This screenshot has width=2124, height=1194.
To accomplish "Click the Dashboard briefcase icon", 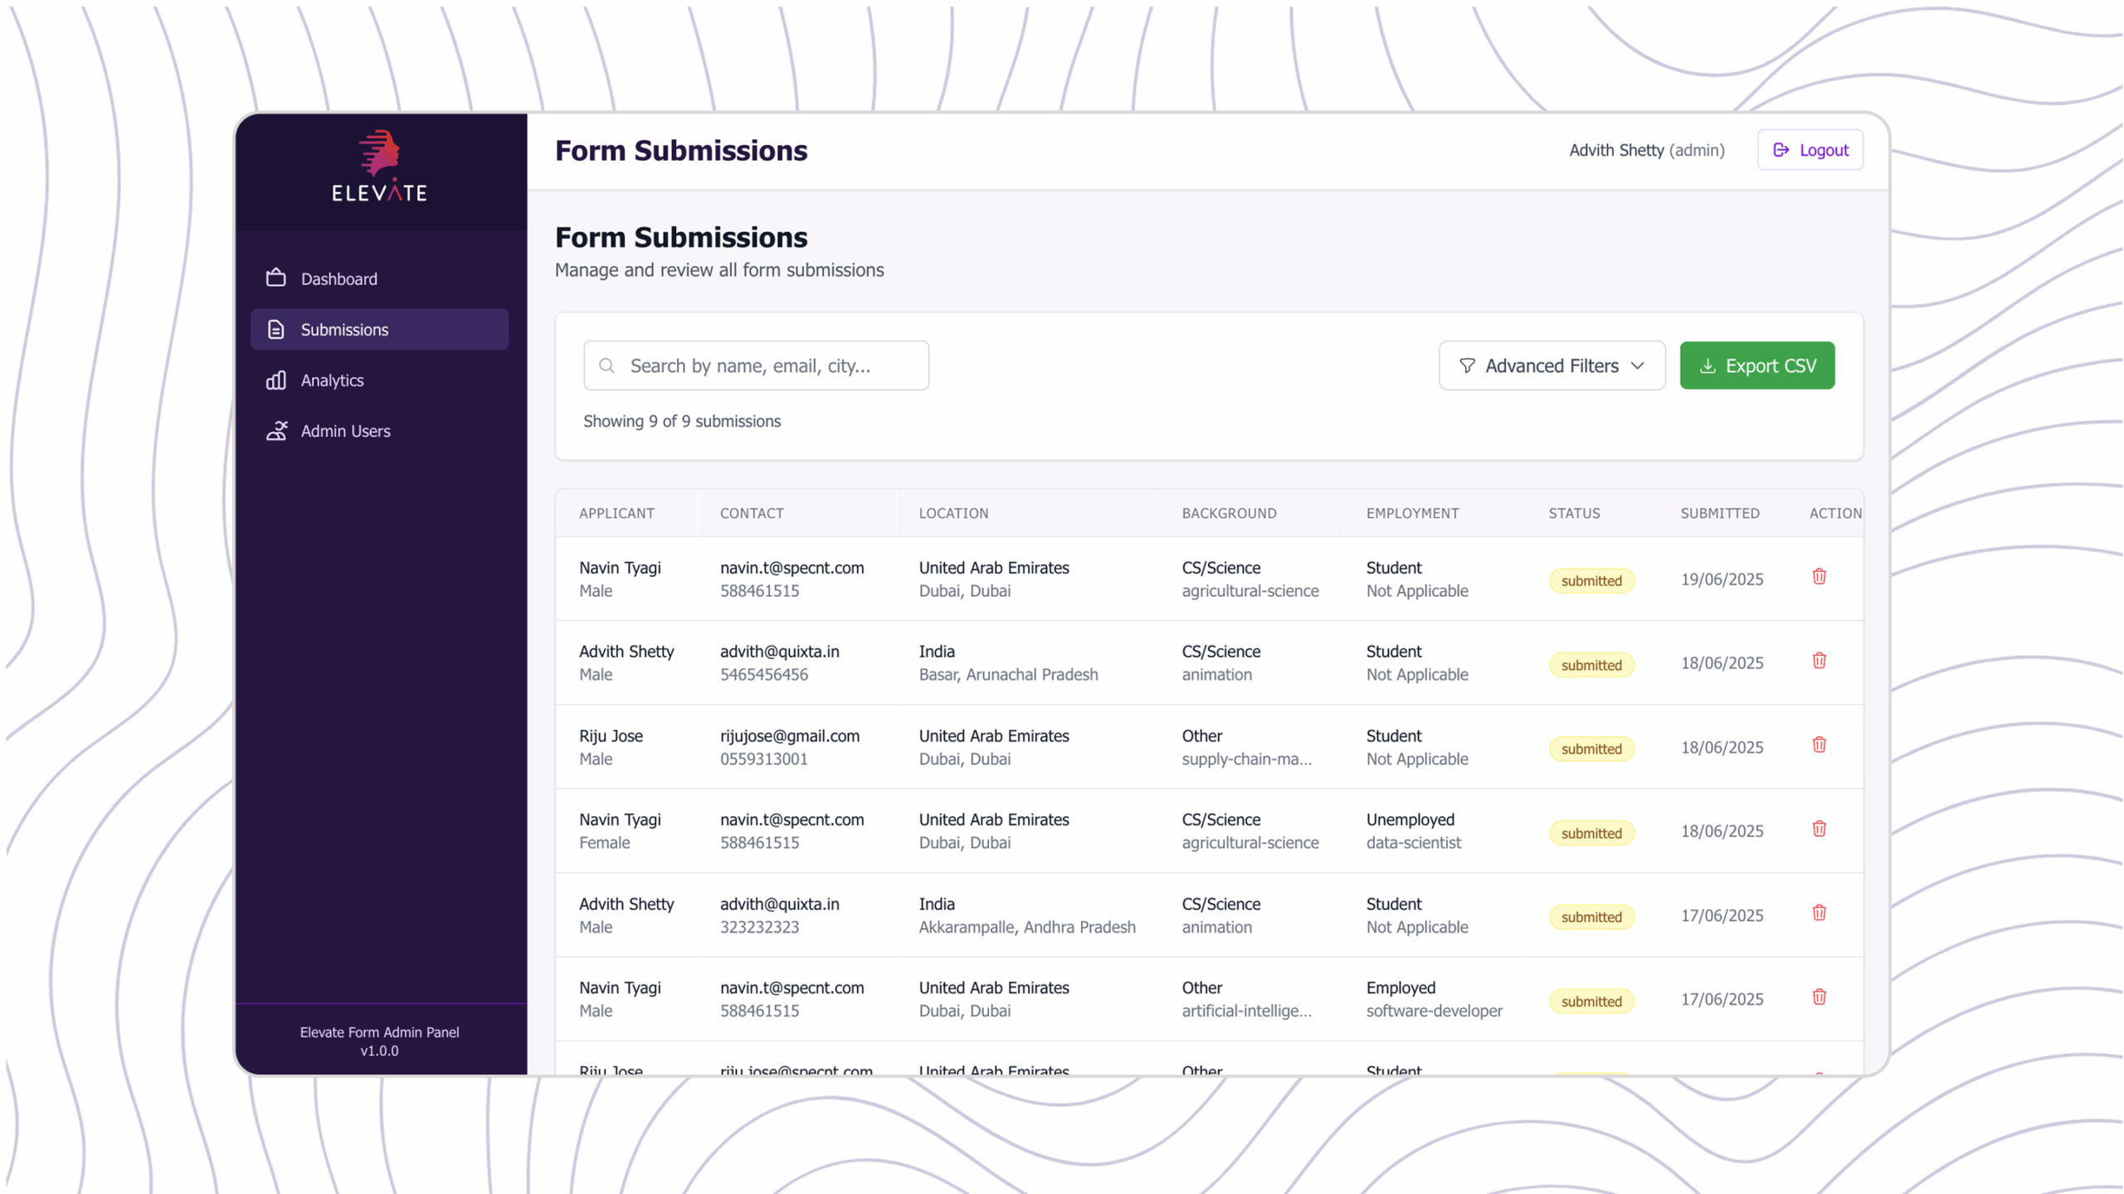I will (275, 279).
